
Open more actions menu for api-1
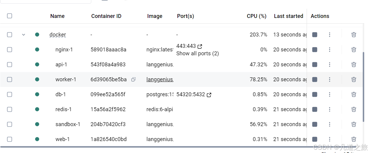click(330, 65)
